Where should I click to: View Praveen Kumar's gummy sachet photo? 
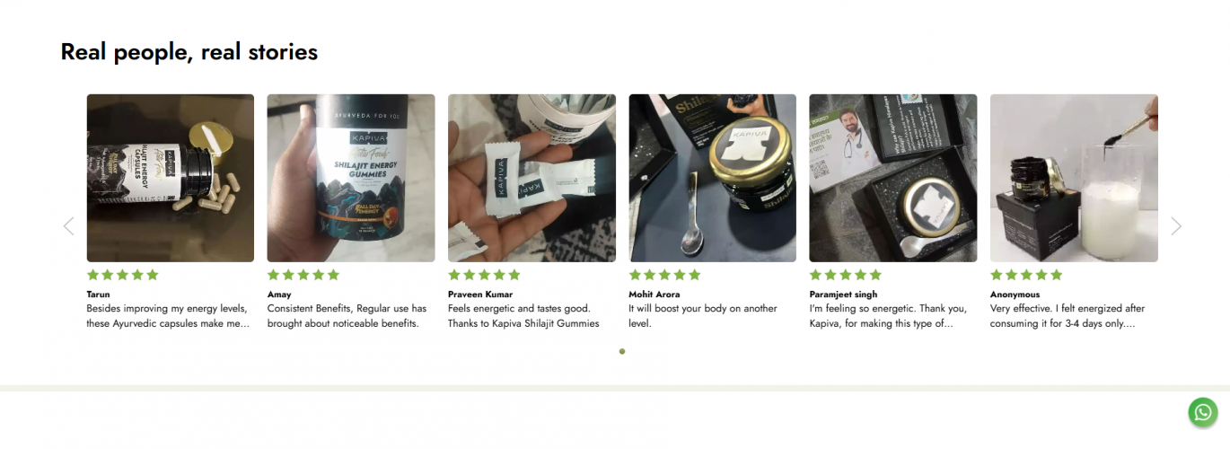pyautogui.click(x=532, y=178)
